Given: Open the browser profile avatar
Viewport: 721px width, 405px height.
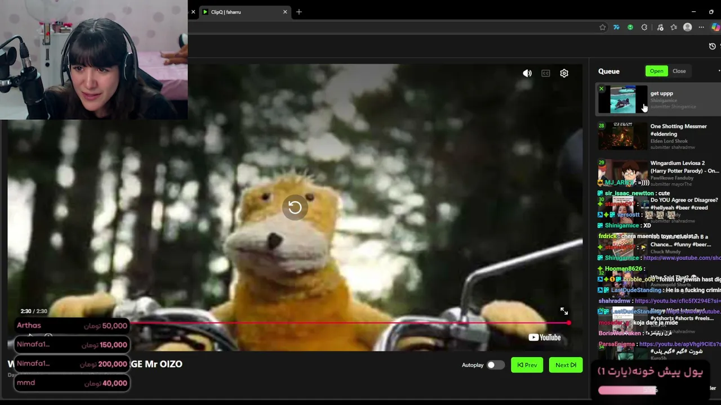Looking at the screenshot, I should pyautogui.click(x=687, y=27).
